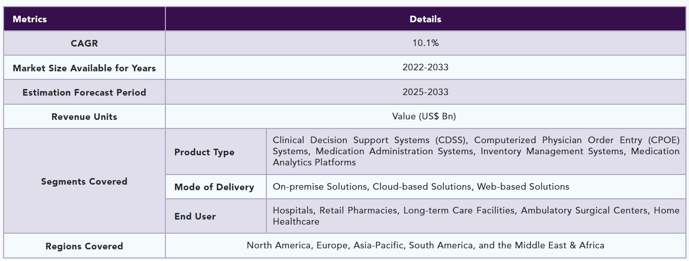689x261 pixels.
Task: Click the 10.1% CAGR value
Action: [x=425, y=43]
